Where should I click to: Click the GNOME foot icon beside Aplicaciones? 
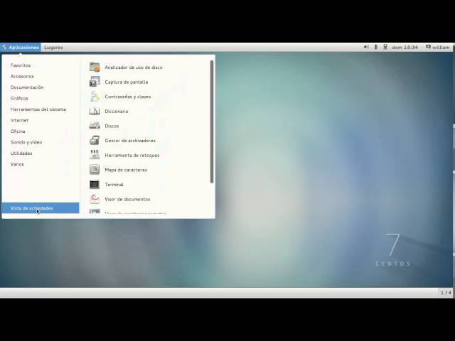coord(4,48)
